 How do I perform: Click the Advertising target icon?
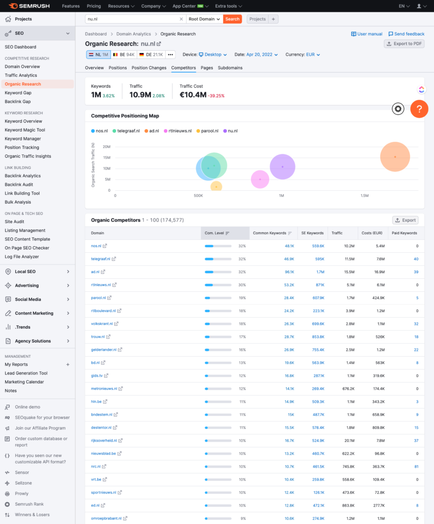point(8,286)
